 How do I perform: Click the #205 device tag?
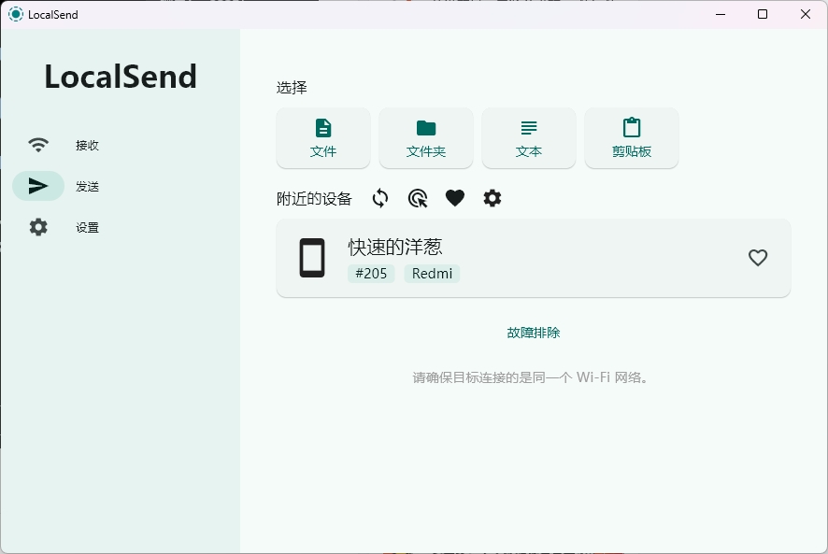(371, 274)
